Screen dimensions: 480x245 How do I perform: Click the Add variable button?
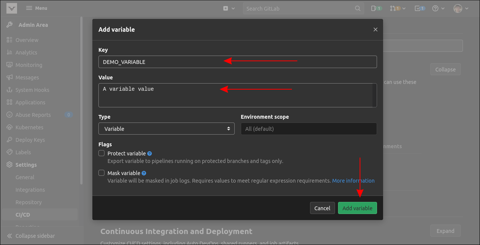pos(357,208)
